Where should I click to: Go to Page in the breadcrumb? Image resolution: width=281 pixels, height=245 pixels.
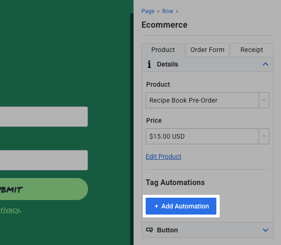(x=148, y=11)
